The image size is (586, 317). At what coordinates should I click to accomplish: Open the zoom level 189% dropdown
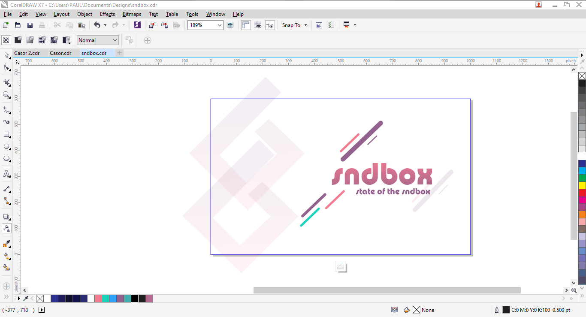(x=220, y=25)
